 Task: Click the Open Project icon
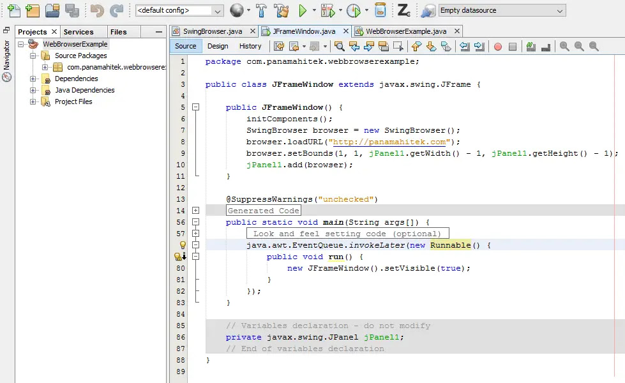[52, 11]
